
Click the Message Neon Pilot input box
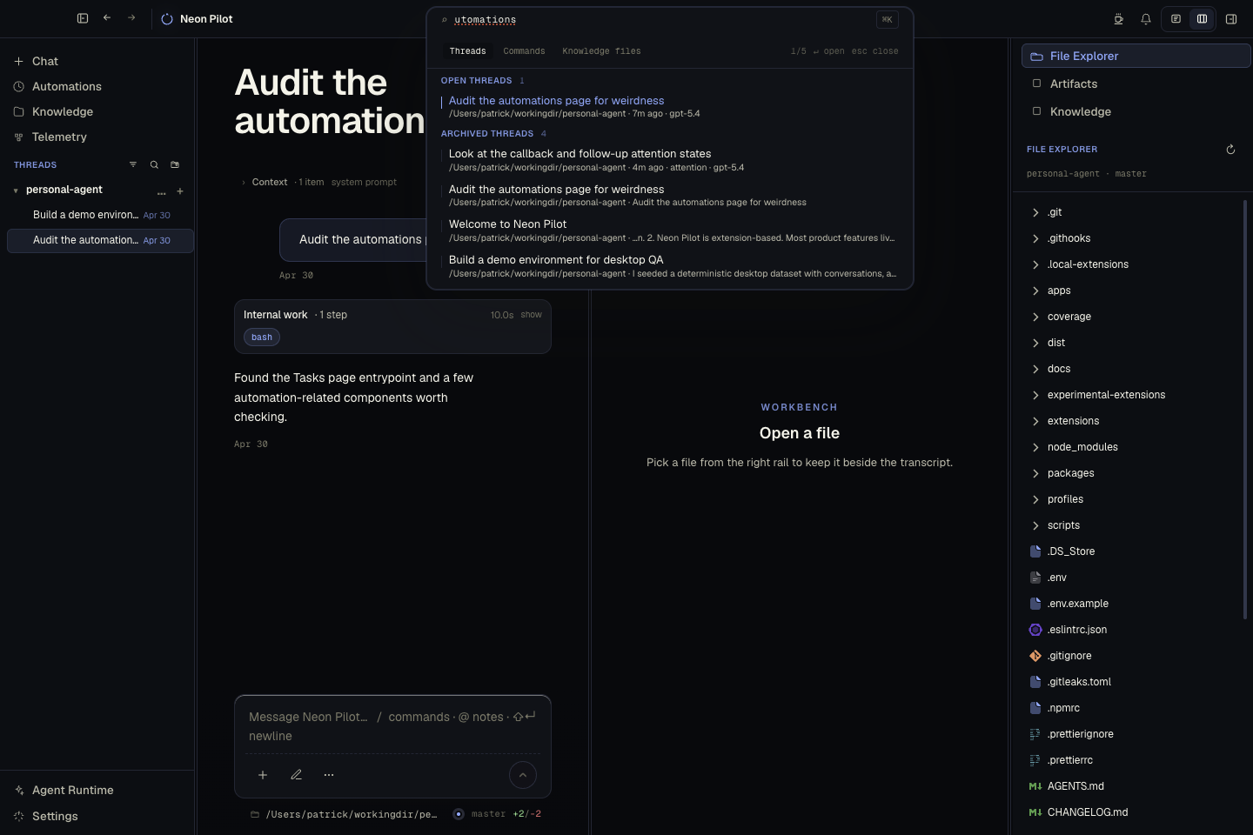(392, 726)
